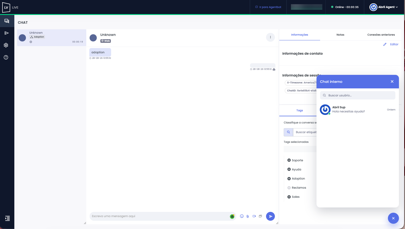Click the bot icon beside reply timestamp
This screenshot has height=229, width=405.
coord(274,69)
